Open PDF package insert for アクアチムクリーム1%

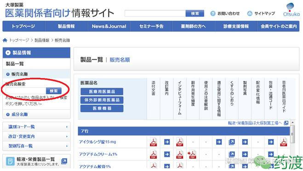154,154
